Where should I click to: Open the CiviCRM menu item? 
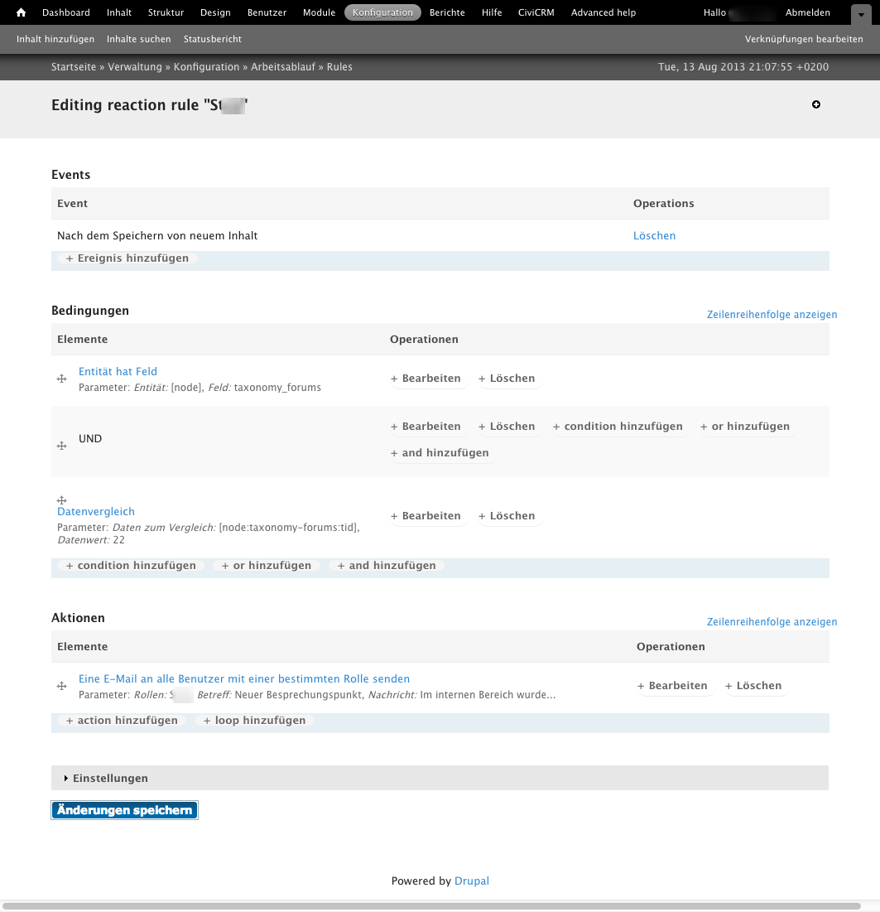click(537, 12)
